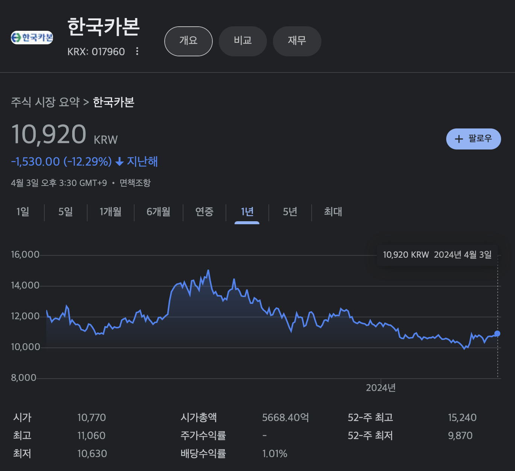Click the 4월 3일 오후 3:30 GMT+9 timestamp

click(x=59, y=183)
